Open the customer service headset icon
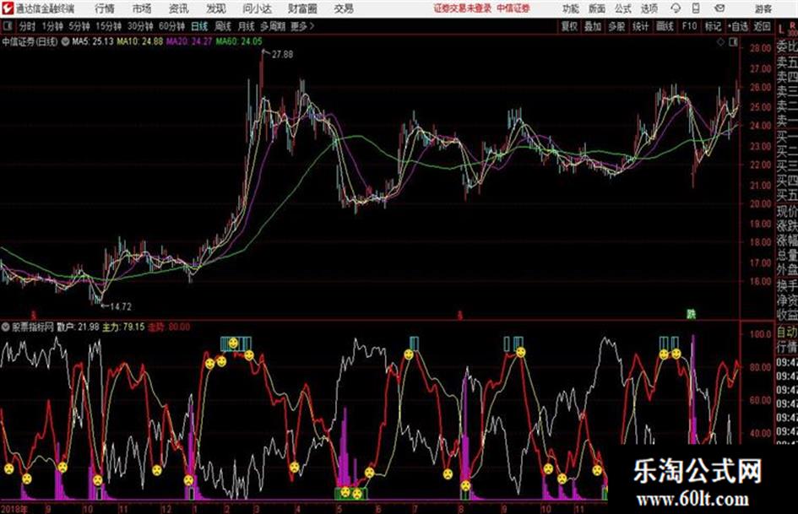 [x=676, y=8]
